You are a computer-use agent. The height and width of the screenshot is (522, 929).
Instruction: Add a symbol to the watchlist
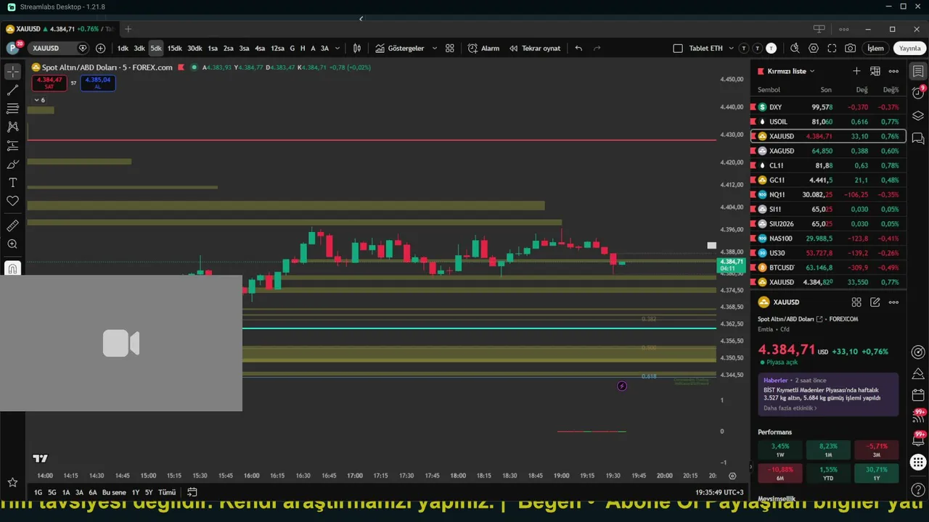(856, 71)
